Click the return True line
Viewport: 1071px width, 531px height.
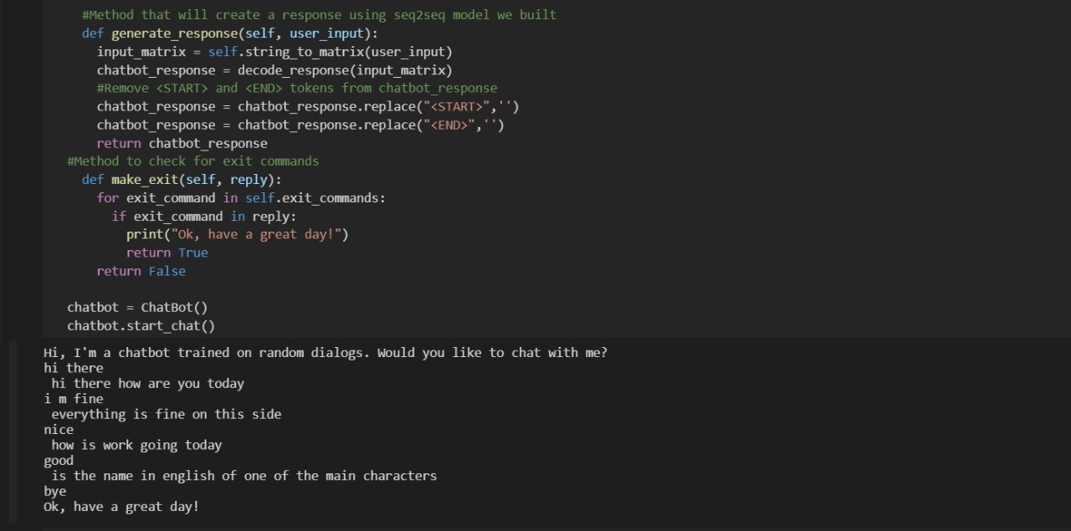pyautogui.click(x=167, y=253)
